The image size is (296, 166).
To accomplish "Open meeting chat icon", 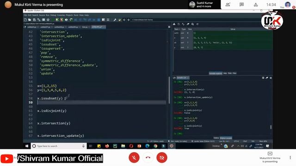I will click(x=241, y=5).
